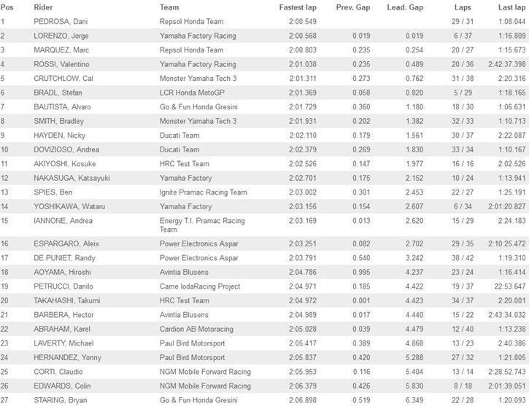This screenshot has width=529, height=406.
Task: Click PEDROSA's fastest lap 2:00.549
Action: coord(303,22)
